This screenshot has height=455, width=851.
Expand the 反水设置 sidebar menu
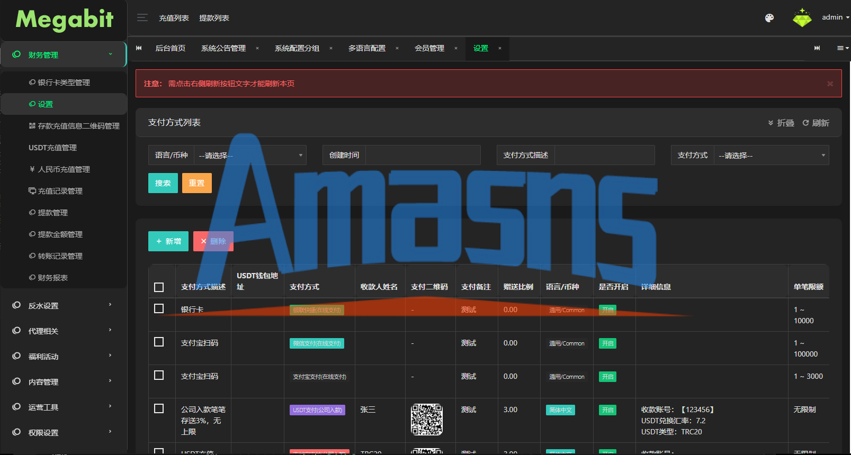click(64, 305)
